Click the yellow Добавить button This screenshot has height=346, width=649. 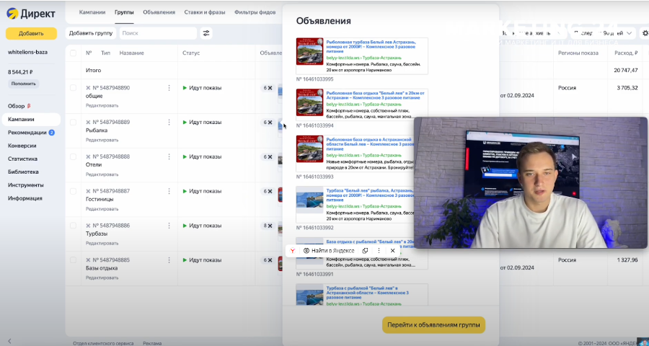pos(31,34)
